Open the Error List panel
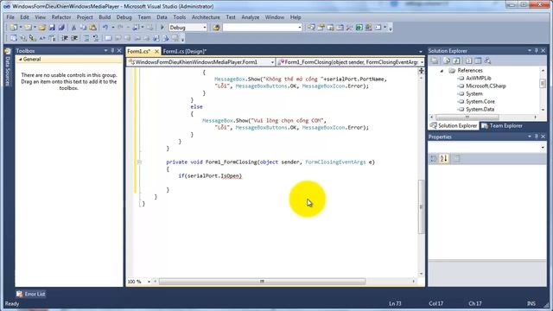Screen dimensions: 553x311 [31, 294]
